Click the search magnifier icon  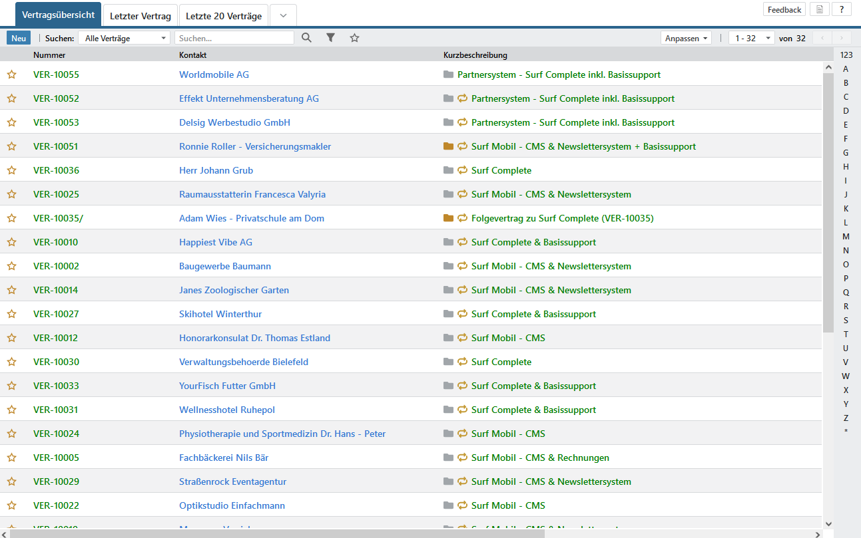[x=306, y=38]
